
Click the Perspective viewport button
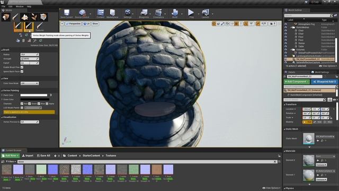[73, 23]
